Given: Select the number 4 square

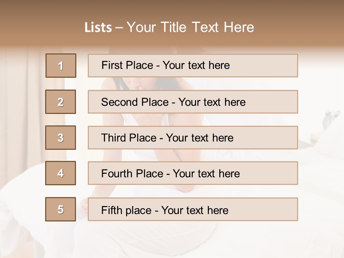Looking at the screenshot, I should pos(61,173).
